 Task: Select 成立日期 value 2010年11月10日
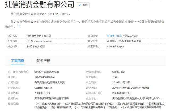point(121,83)
